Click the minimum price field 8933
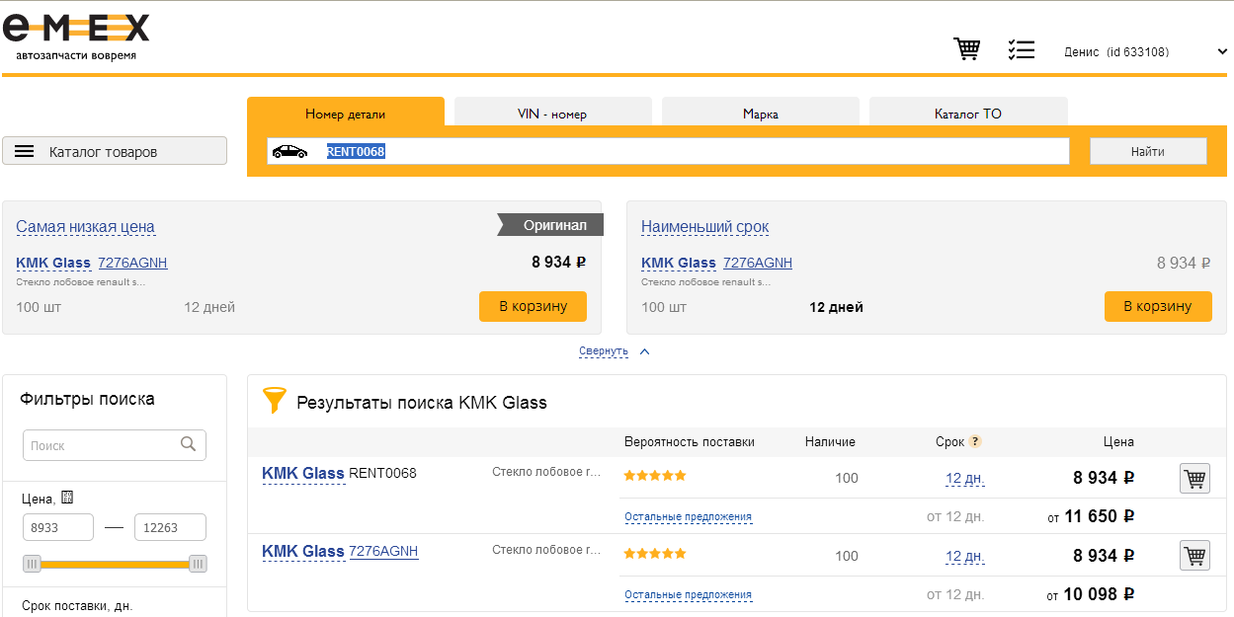The height and width of the screenshot is (617, 1234). [x=58, y=527]
